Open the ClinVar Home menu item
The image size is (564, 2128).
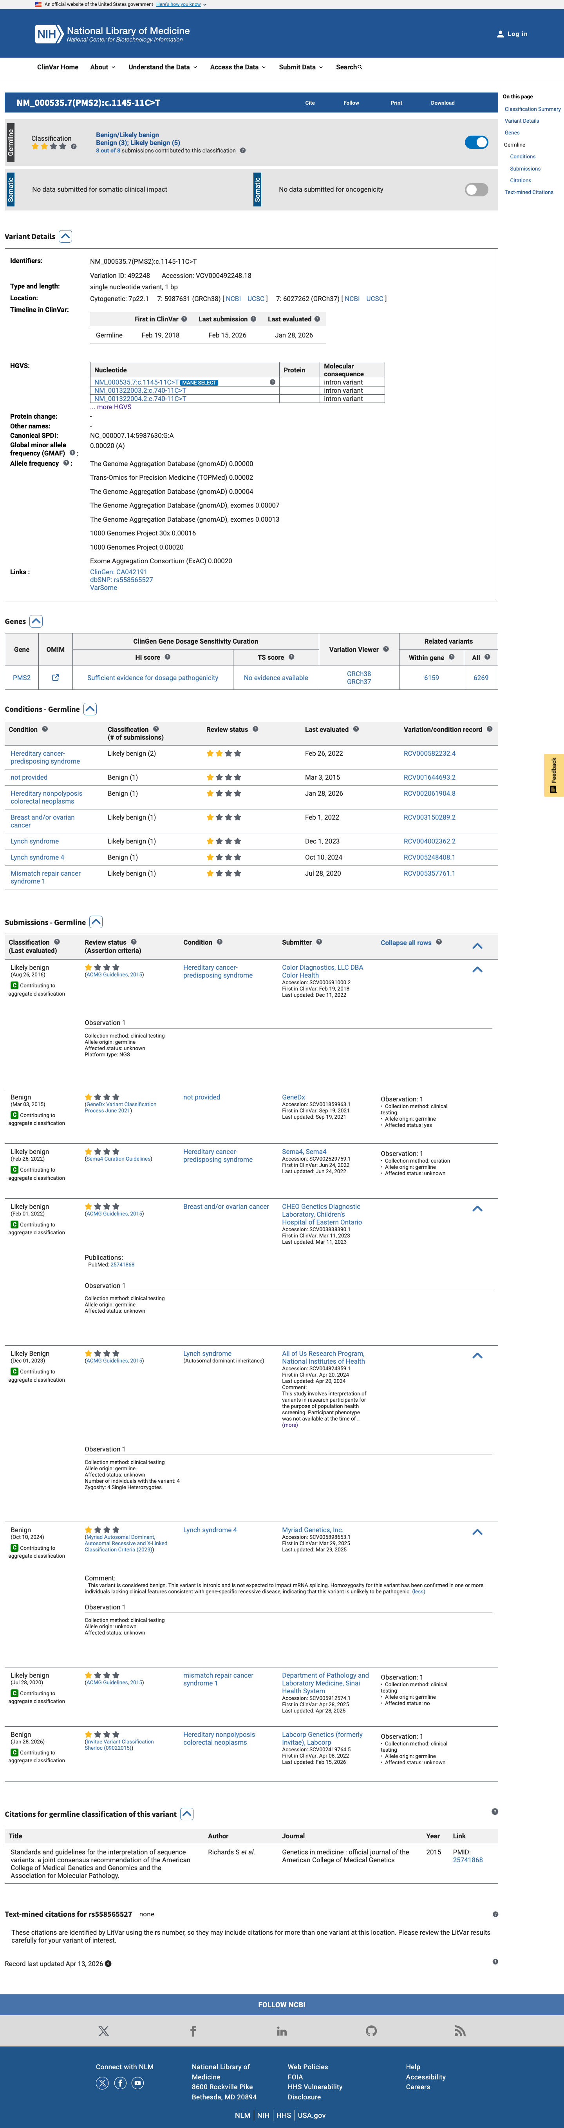point(58,67)
